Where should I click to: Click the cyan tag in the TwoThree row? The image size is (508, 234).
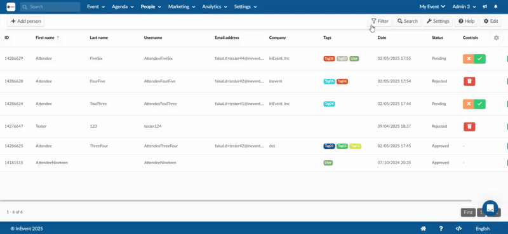329,104
